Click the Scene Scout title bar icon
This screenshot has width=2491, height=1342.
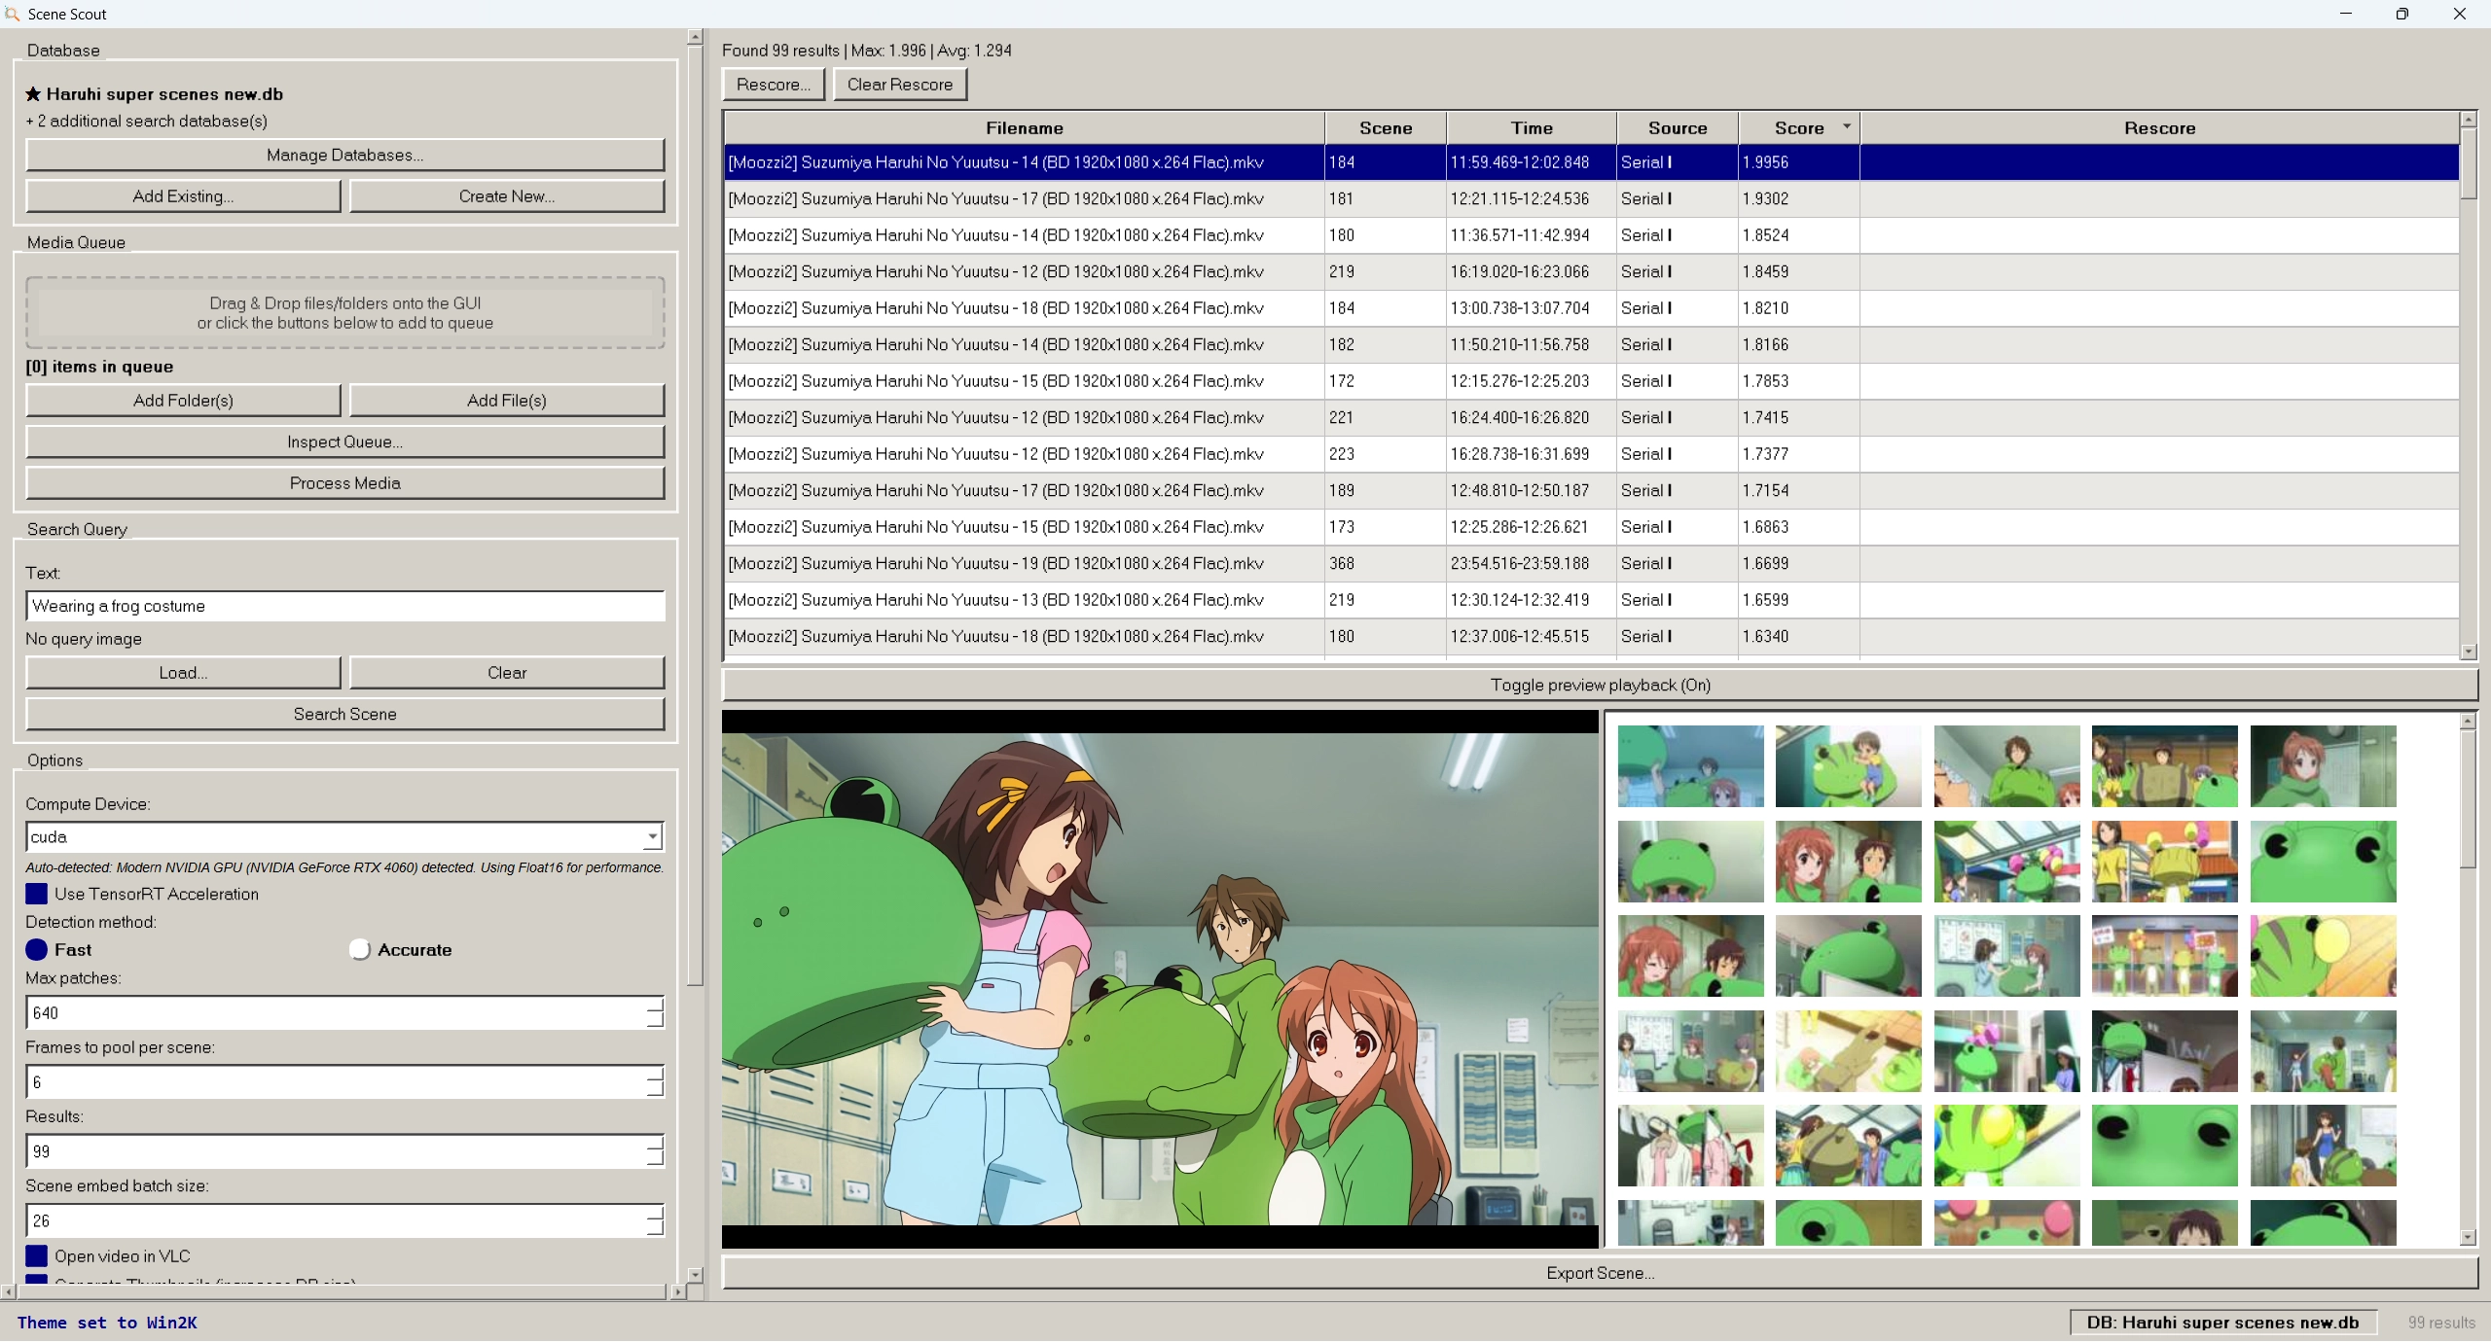coord(13,14)
